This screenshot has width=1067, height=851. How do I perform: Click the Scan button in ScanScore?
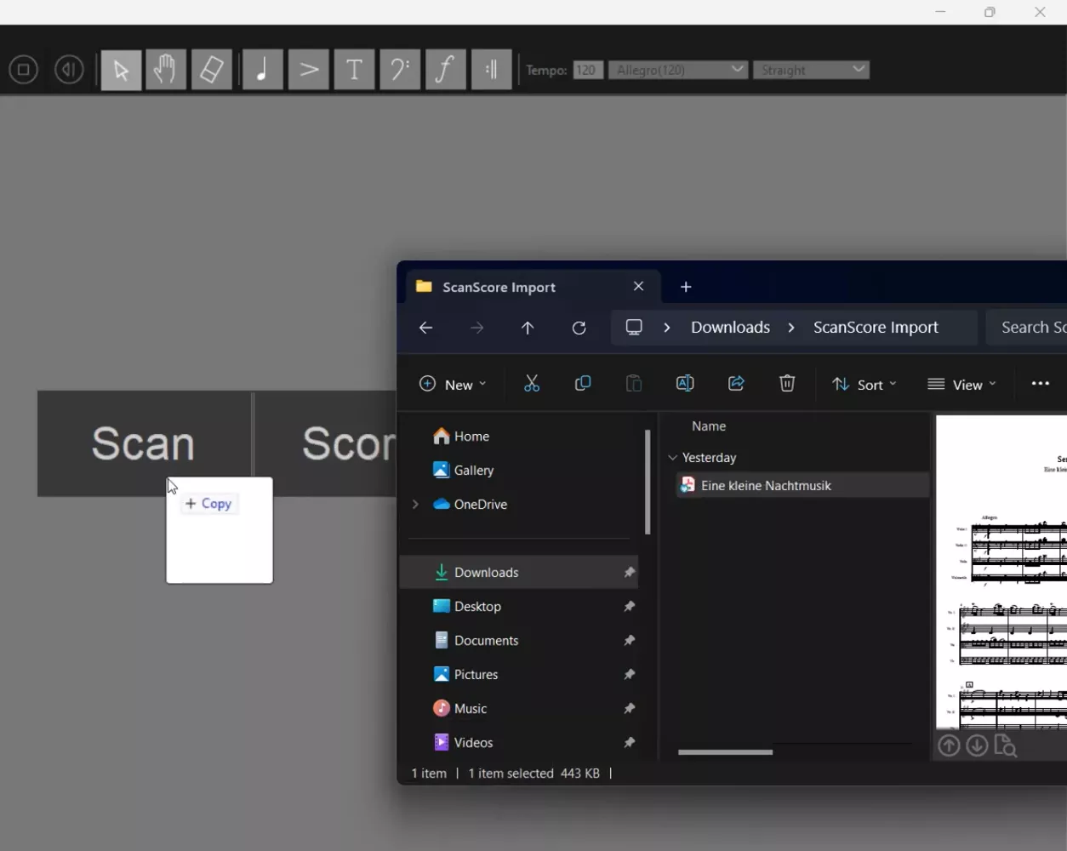pos(144,443)
